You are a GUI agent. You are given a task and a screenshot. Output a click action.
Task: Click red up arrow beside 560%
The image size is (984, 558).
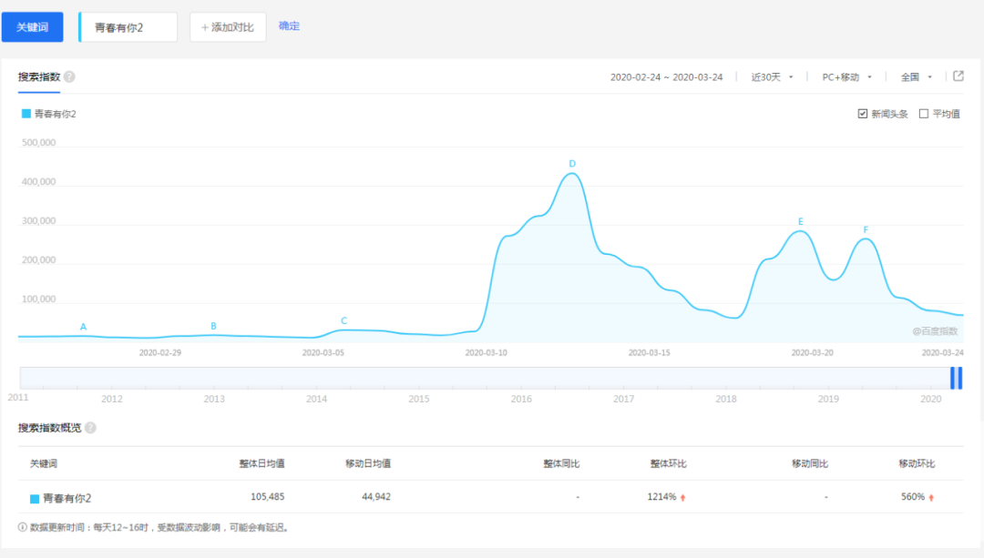[931, 497]
